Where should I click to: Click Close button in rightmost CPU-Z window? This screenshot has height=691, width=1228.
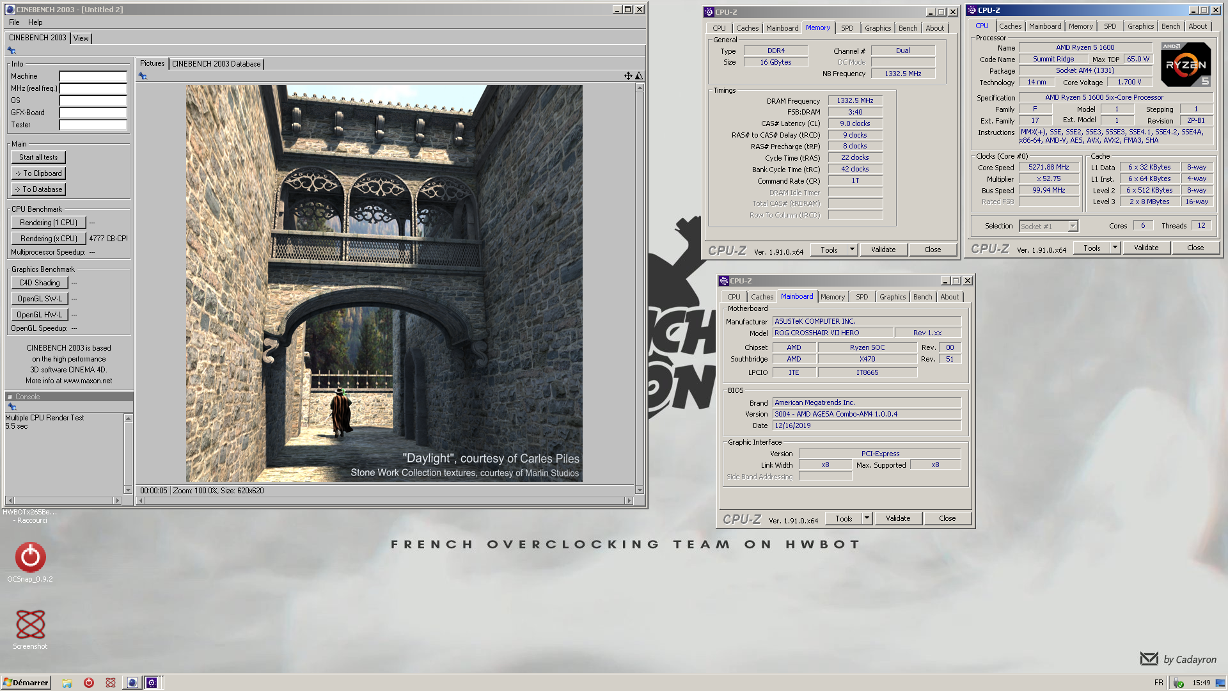pos(1195,248)
